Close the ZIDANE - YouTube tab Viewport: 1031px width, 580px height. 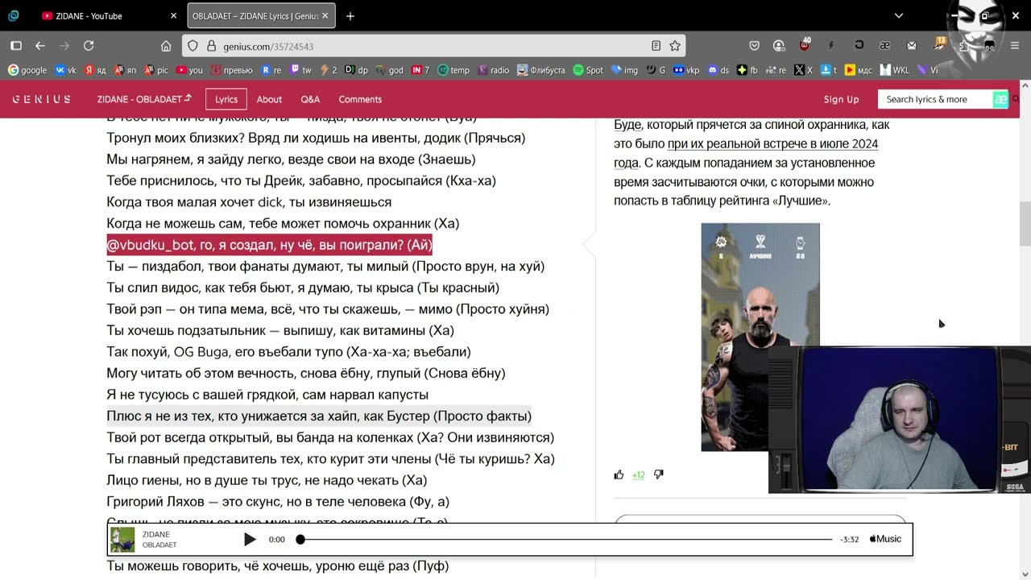pyautogui.click(x=173, y=15)
